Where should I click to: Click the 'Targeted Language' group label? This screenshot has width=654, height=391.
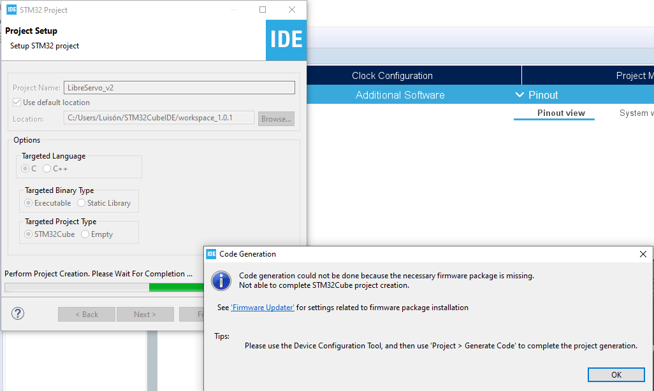pyautogui.click(x=54, y=156)
